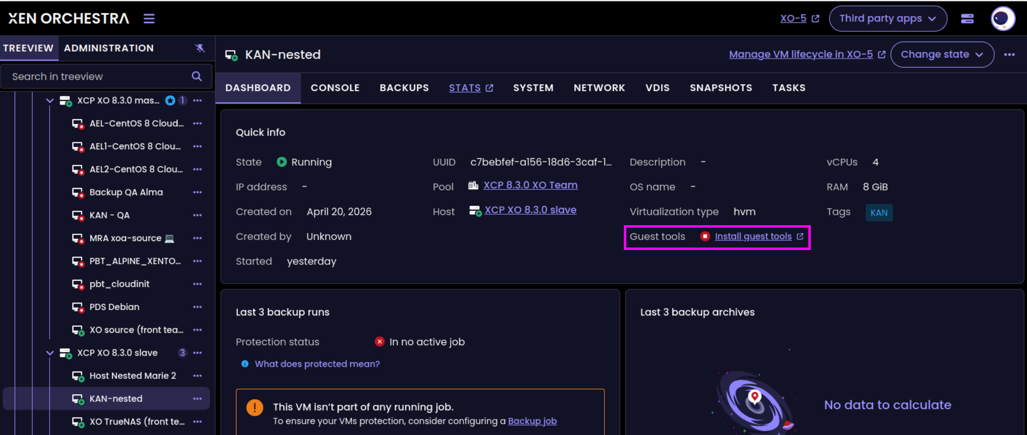Open actions menu for XO source front team VM
Image resolution: width=1027 pixels, height=435 pixels.
tap(197, 330)
